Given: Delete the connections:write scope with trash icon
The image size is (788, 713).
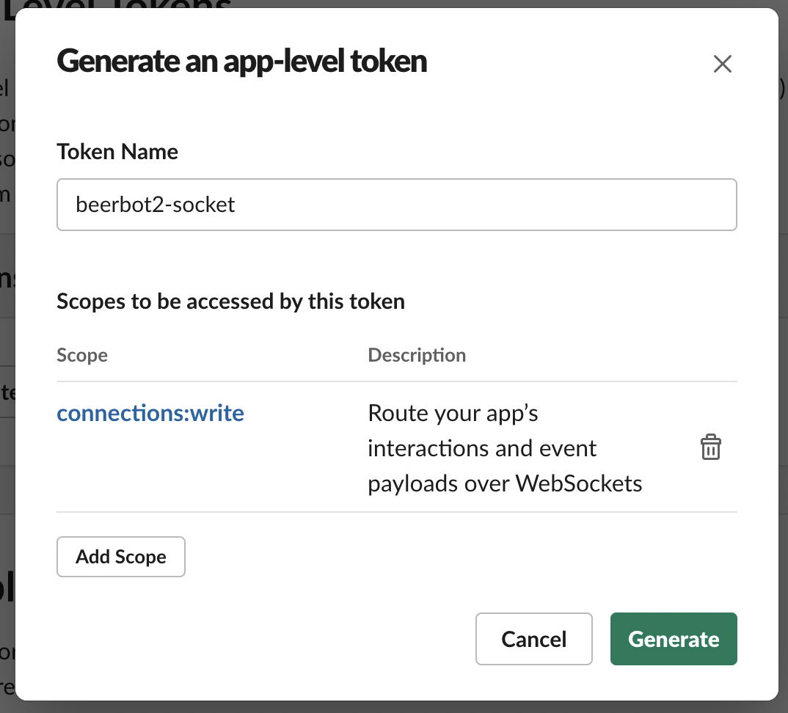Looking at the screenshot, I should point(710,447).
